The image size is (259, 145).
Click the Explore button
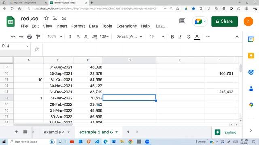226,132
